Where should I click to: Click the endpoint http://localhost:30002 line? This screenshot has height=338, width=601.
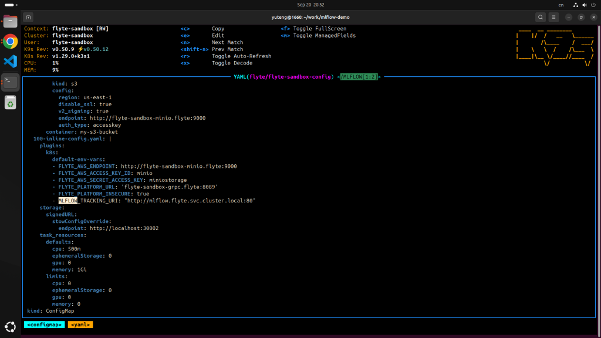(109, 228)
